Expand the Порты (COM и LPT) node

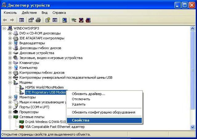pos(10,107)
